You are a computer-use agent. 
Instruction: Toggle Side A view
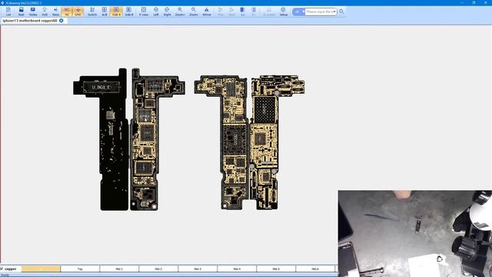click(116, 12)
